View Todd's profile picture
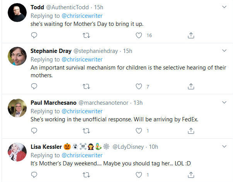 pos(17,13)
